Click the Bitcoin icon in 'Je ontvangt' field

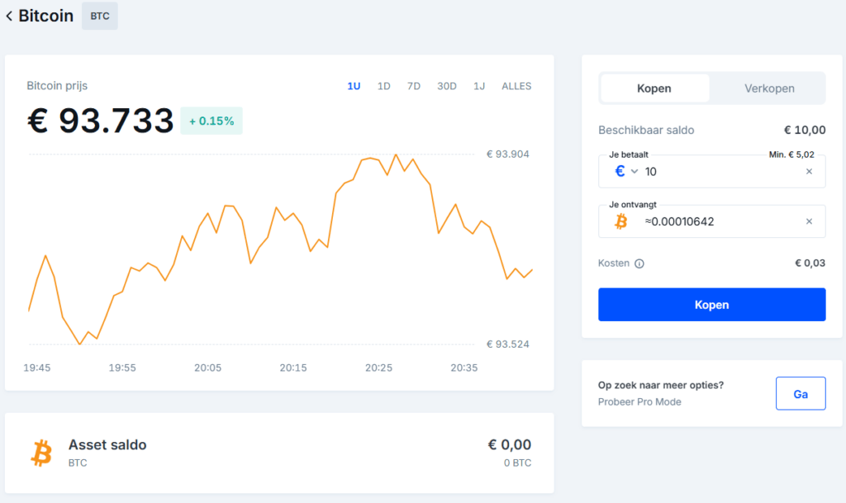coord(620,221)
